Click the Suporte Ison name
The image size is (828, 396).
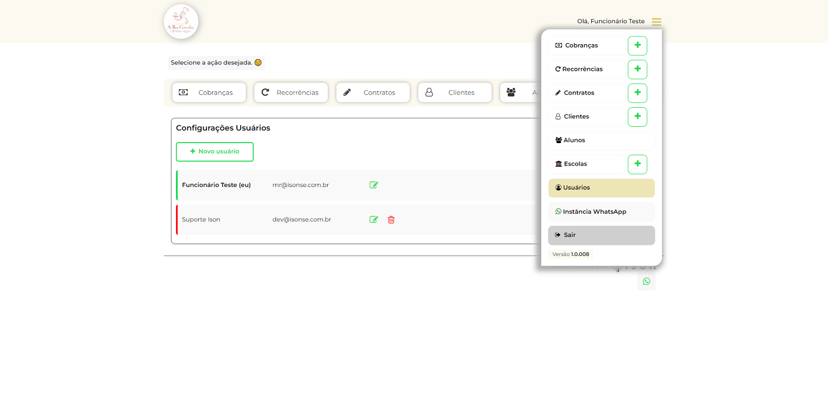tap(201, 220)
